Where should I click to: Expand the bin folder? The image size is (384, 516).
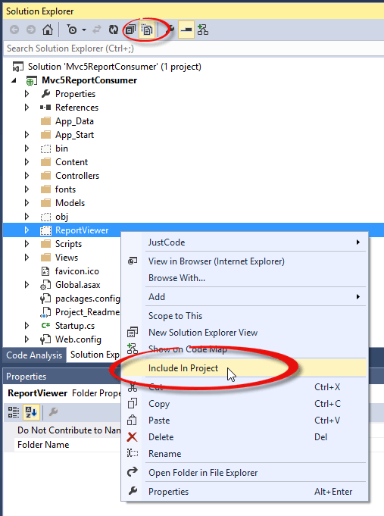27,149
